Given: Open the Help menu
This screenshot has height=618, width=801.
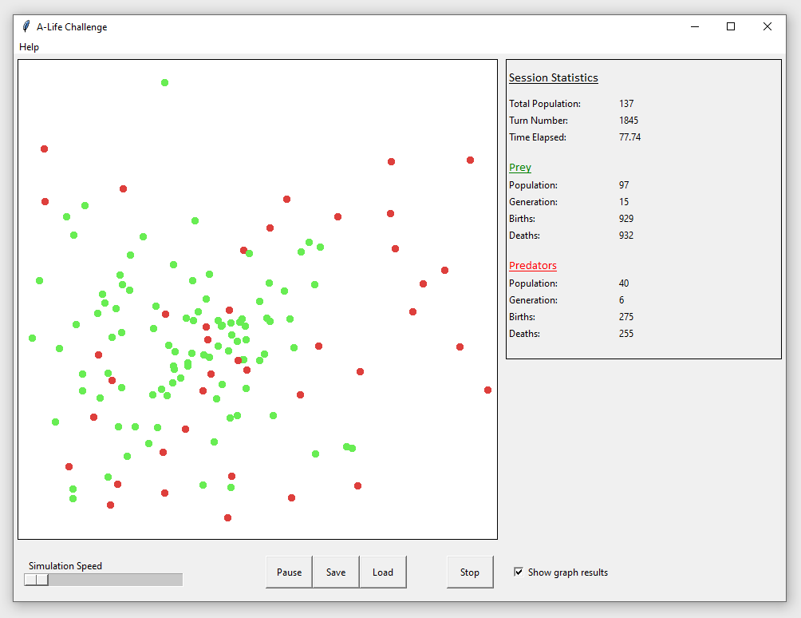Looking at the screenshot, I should [30, 47].
